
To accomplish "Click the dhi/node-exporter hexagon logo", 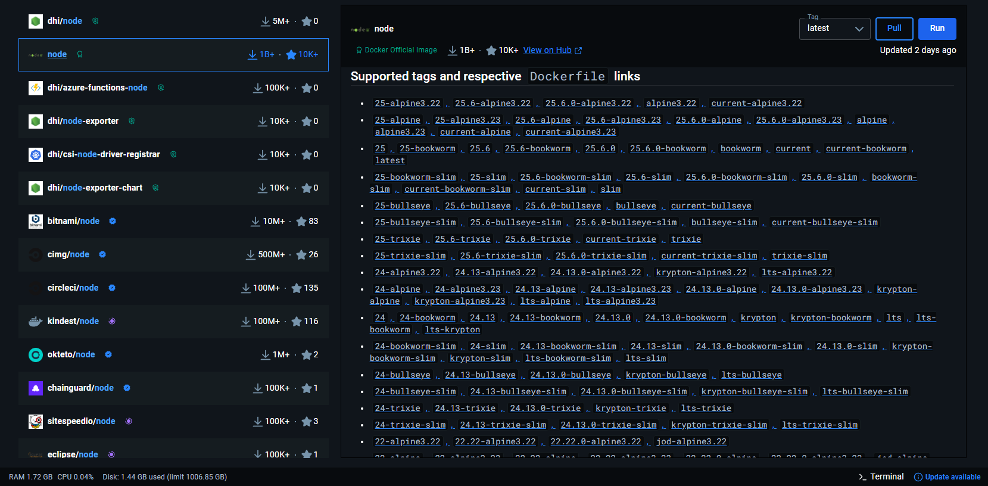I will [36, 121].
